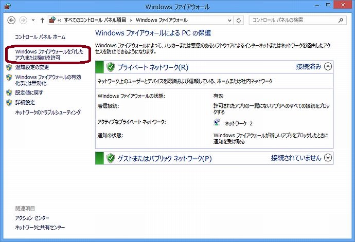Click green shield icon for パブリック ネットワーク
This screenshot has height=242, width=355.
pos(111,158)
